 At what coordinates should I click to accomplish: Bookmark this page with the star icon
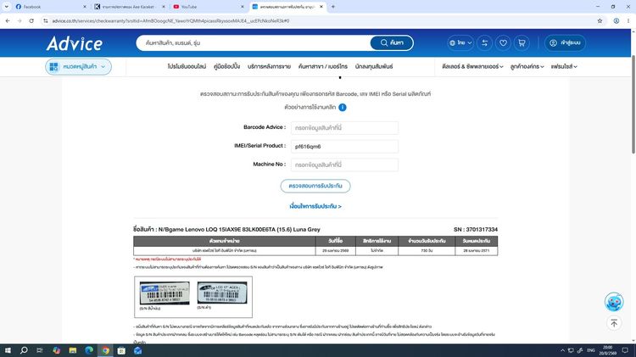pyautogui.click(x=600, y=20)
